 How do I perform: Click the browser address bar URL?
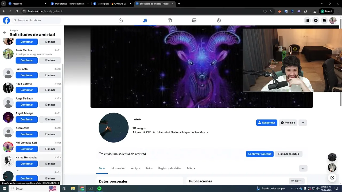click(x=45, y=11)
